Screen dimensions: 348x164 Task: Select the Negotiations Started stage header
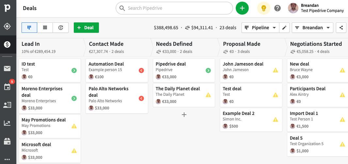tap(317, 47)
